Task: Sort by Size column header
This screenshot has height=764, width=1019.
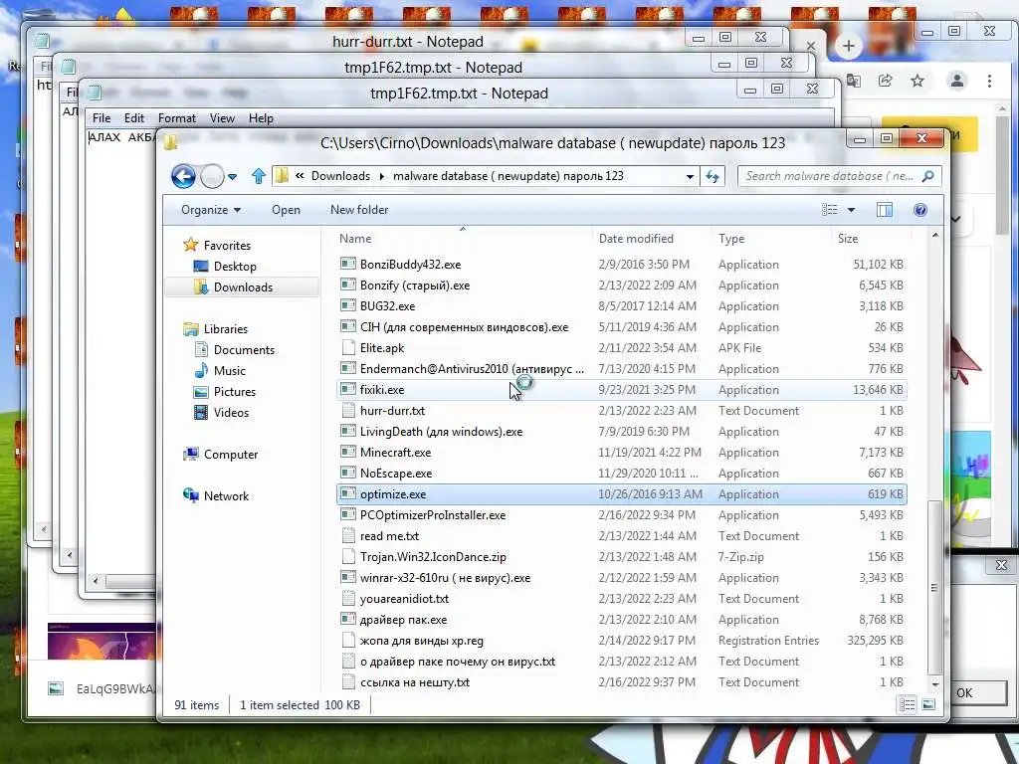Action: pyautogui.click(x=848, y=239)
